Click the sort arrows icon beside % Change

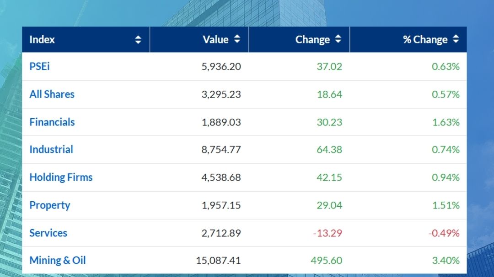456,39
